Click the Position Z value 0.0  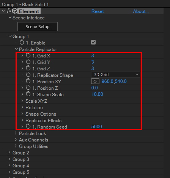coord(94,88)
